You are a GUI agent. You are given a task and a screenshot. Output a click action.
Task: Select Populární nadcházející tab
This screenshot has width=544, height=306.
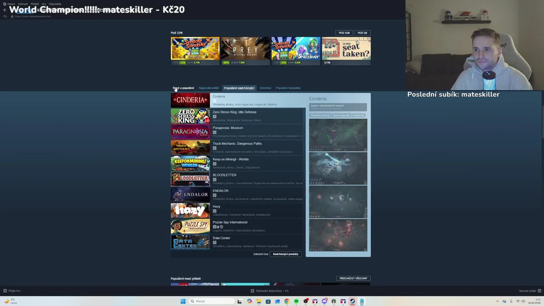coord(239,88)
